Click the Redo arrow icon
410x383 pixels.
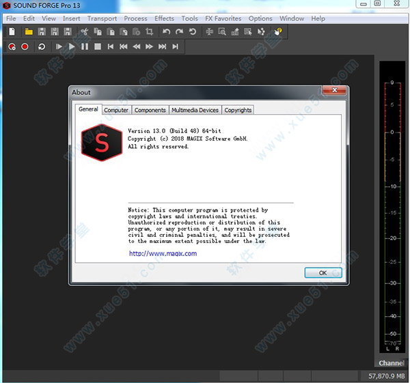pos(179,32)
